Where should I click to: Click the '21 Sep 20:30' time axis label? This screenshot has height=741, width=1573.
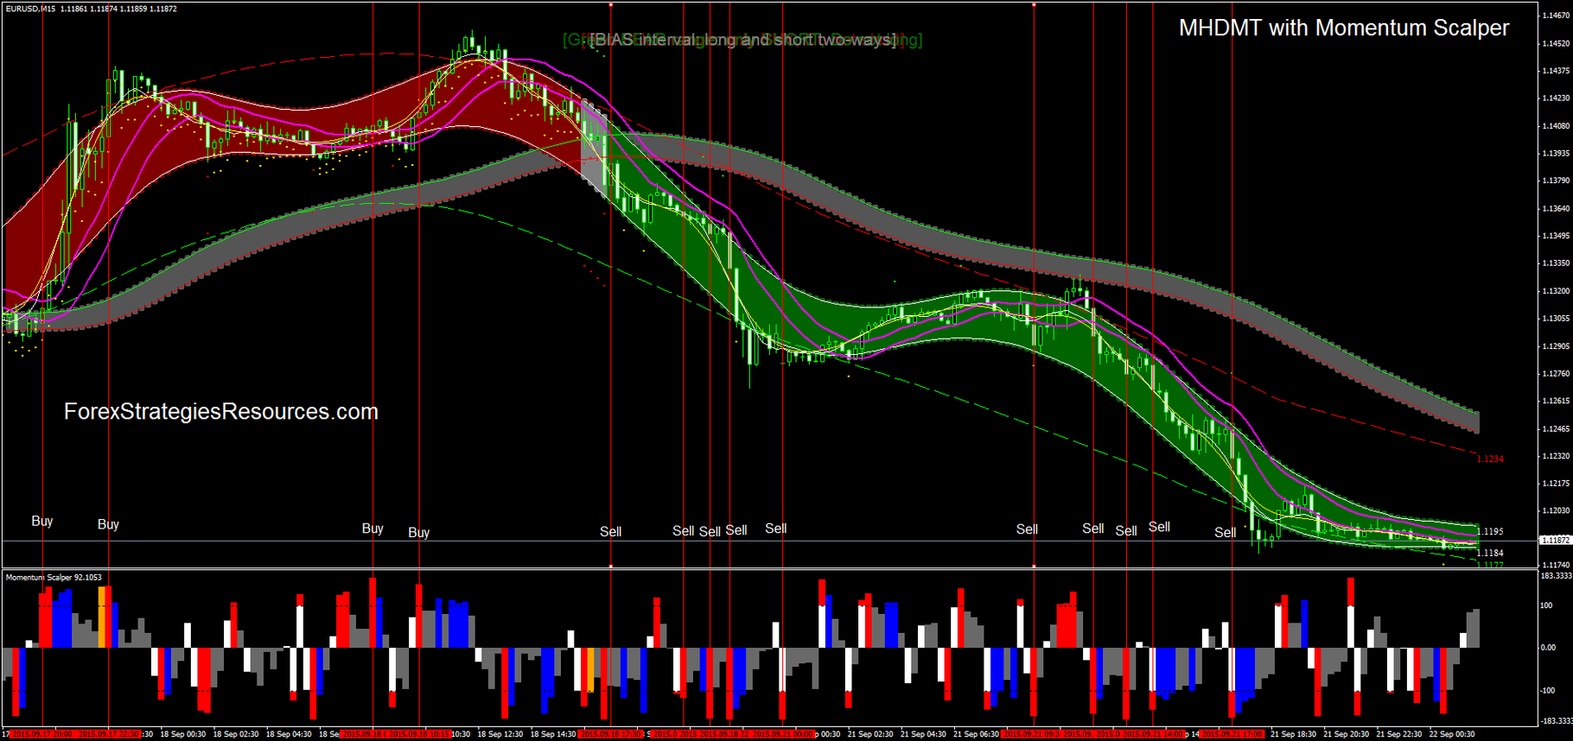(1346, 734)
